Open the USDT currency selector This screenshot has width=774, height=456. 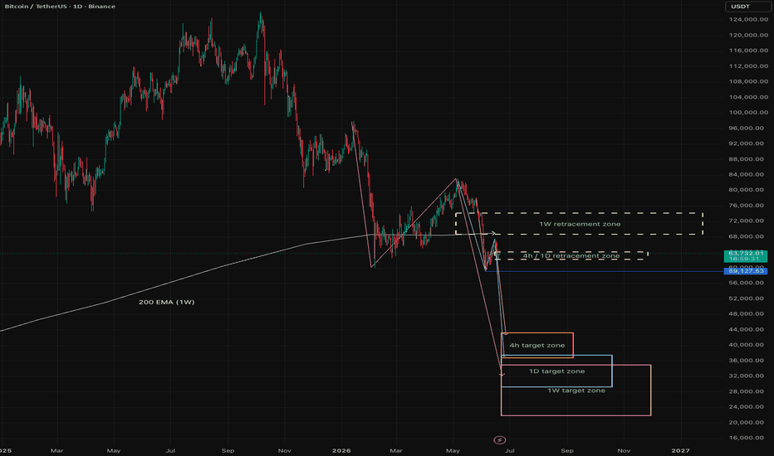pos(747,7)
